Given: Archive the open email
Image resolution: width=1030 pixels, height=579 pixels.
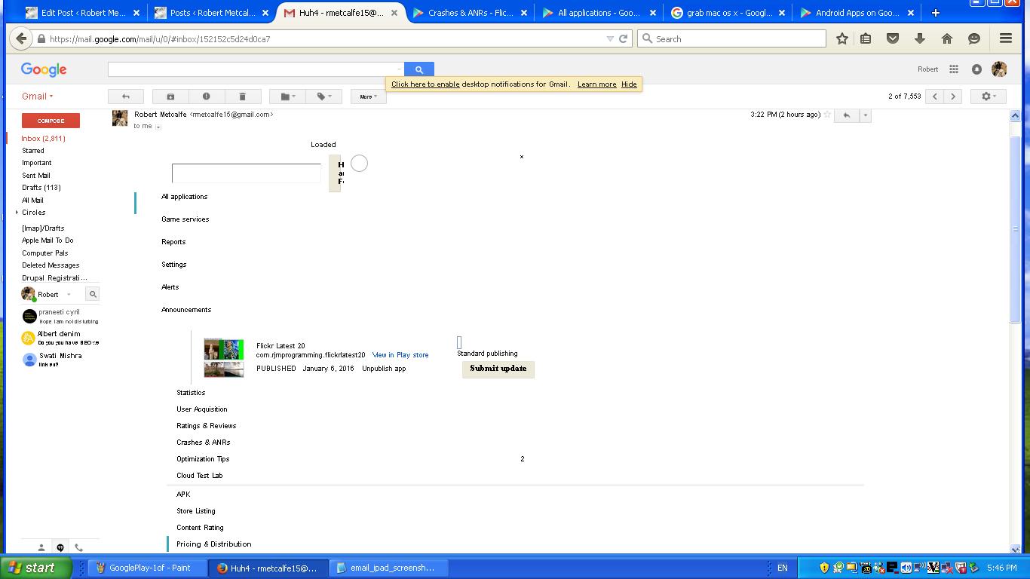Looking at the screenshot, I should pyautogui.click(x=170, y=96).
